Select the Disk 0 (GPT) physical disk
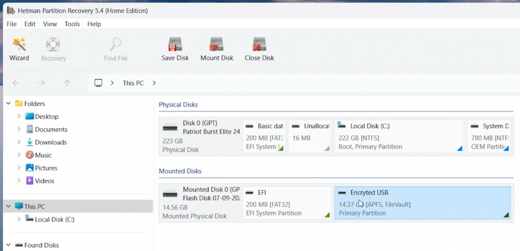This screenshot has width=520, height=251. click(201, 136)
